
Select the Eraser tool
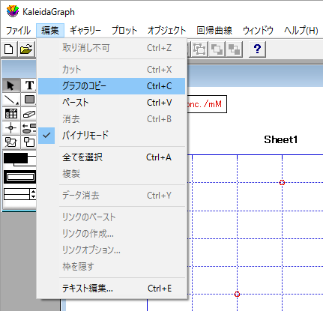(x=29, y=114)
